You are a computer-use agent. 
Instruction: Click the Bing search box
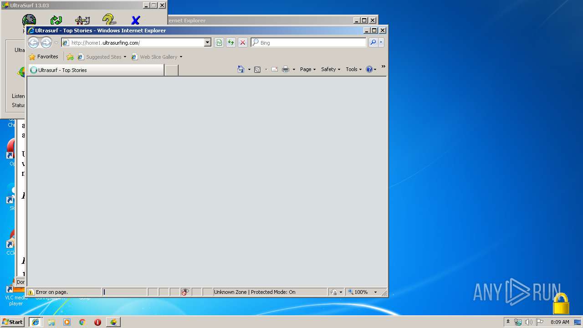308,42
